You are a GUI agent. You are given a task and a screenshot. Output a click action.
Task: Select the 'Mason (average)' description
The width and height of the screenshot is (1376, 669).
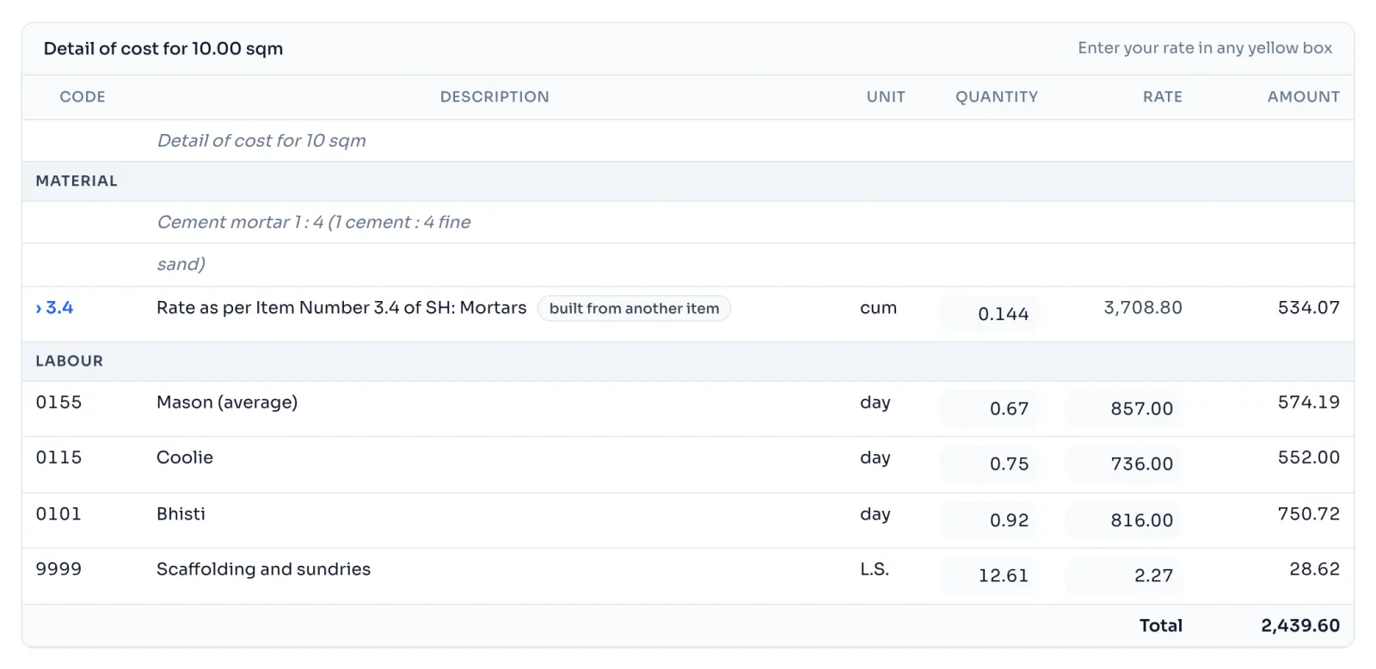click(227, 402)
